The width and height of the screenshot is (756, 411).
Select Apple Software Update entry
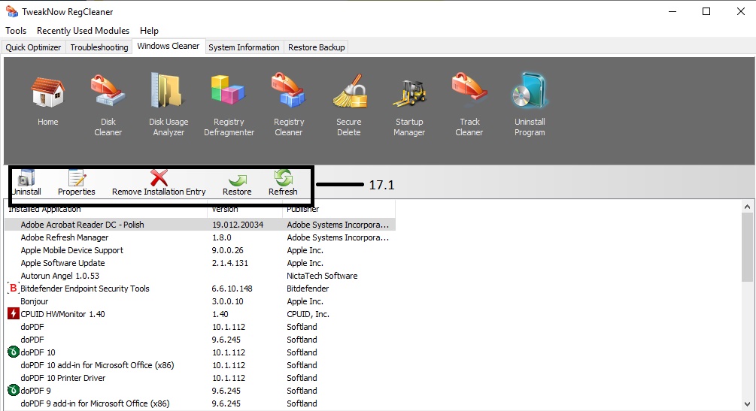pos(62,263)
